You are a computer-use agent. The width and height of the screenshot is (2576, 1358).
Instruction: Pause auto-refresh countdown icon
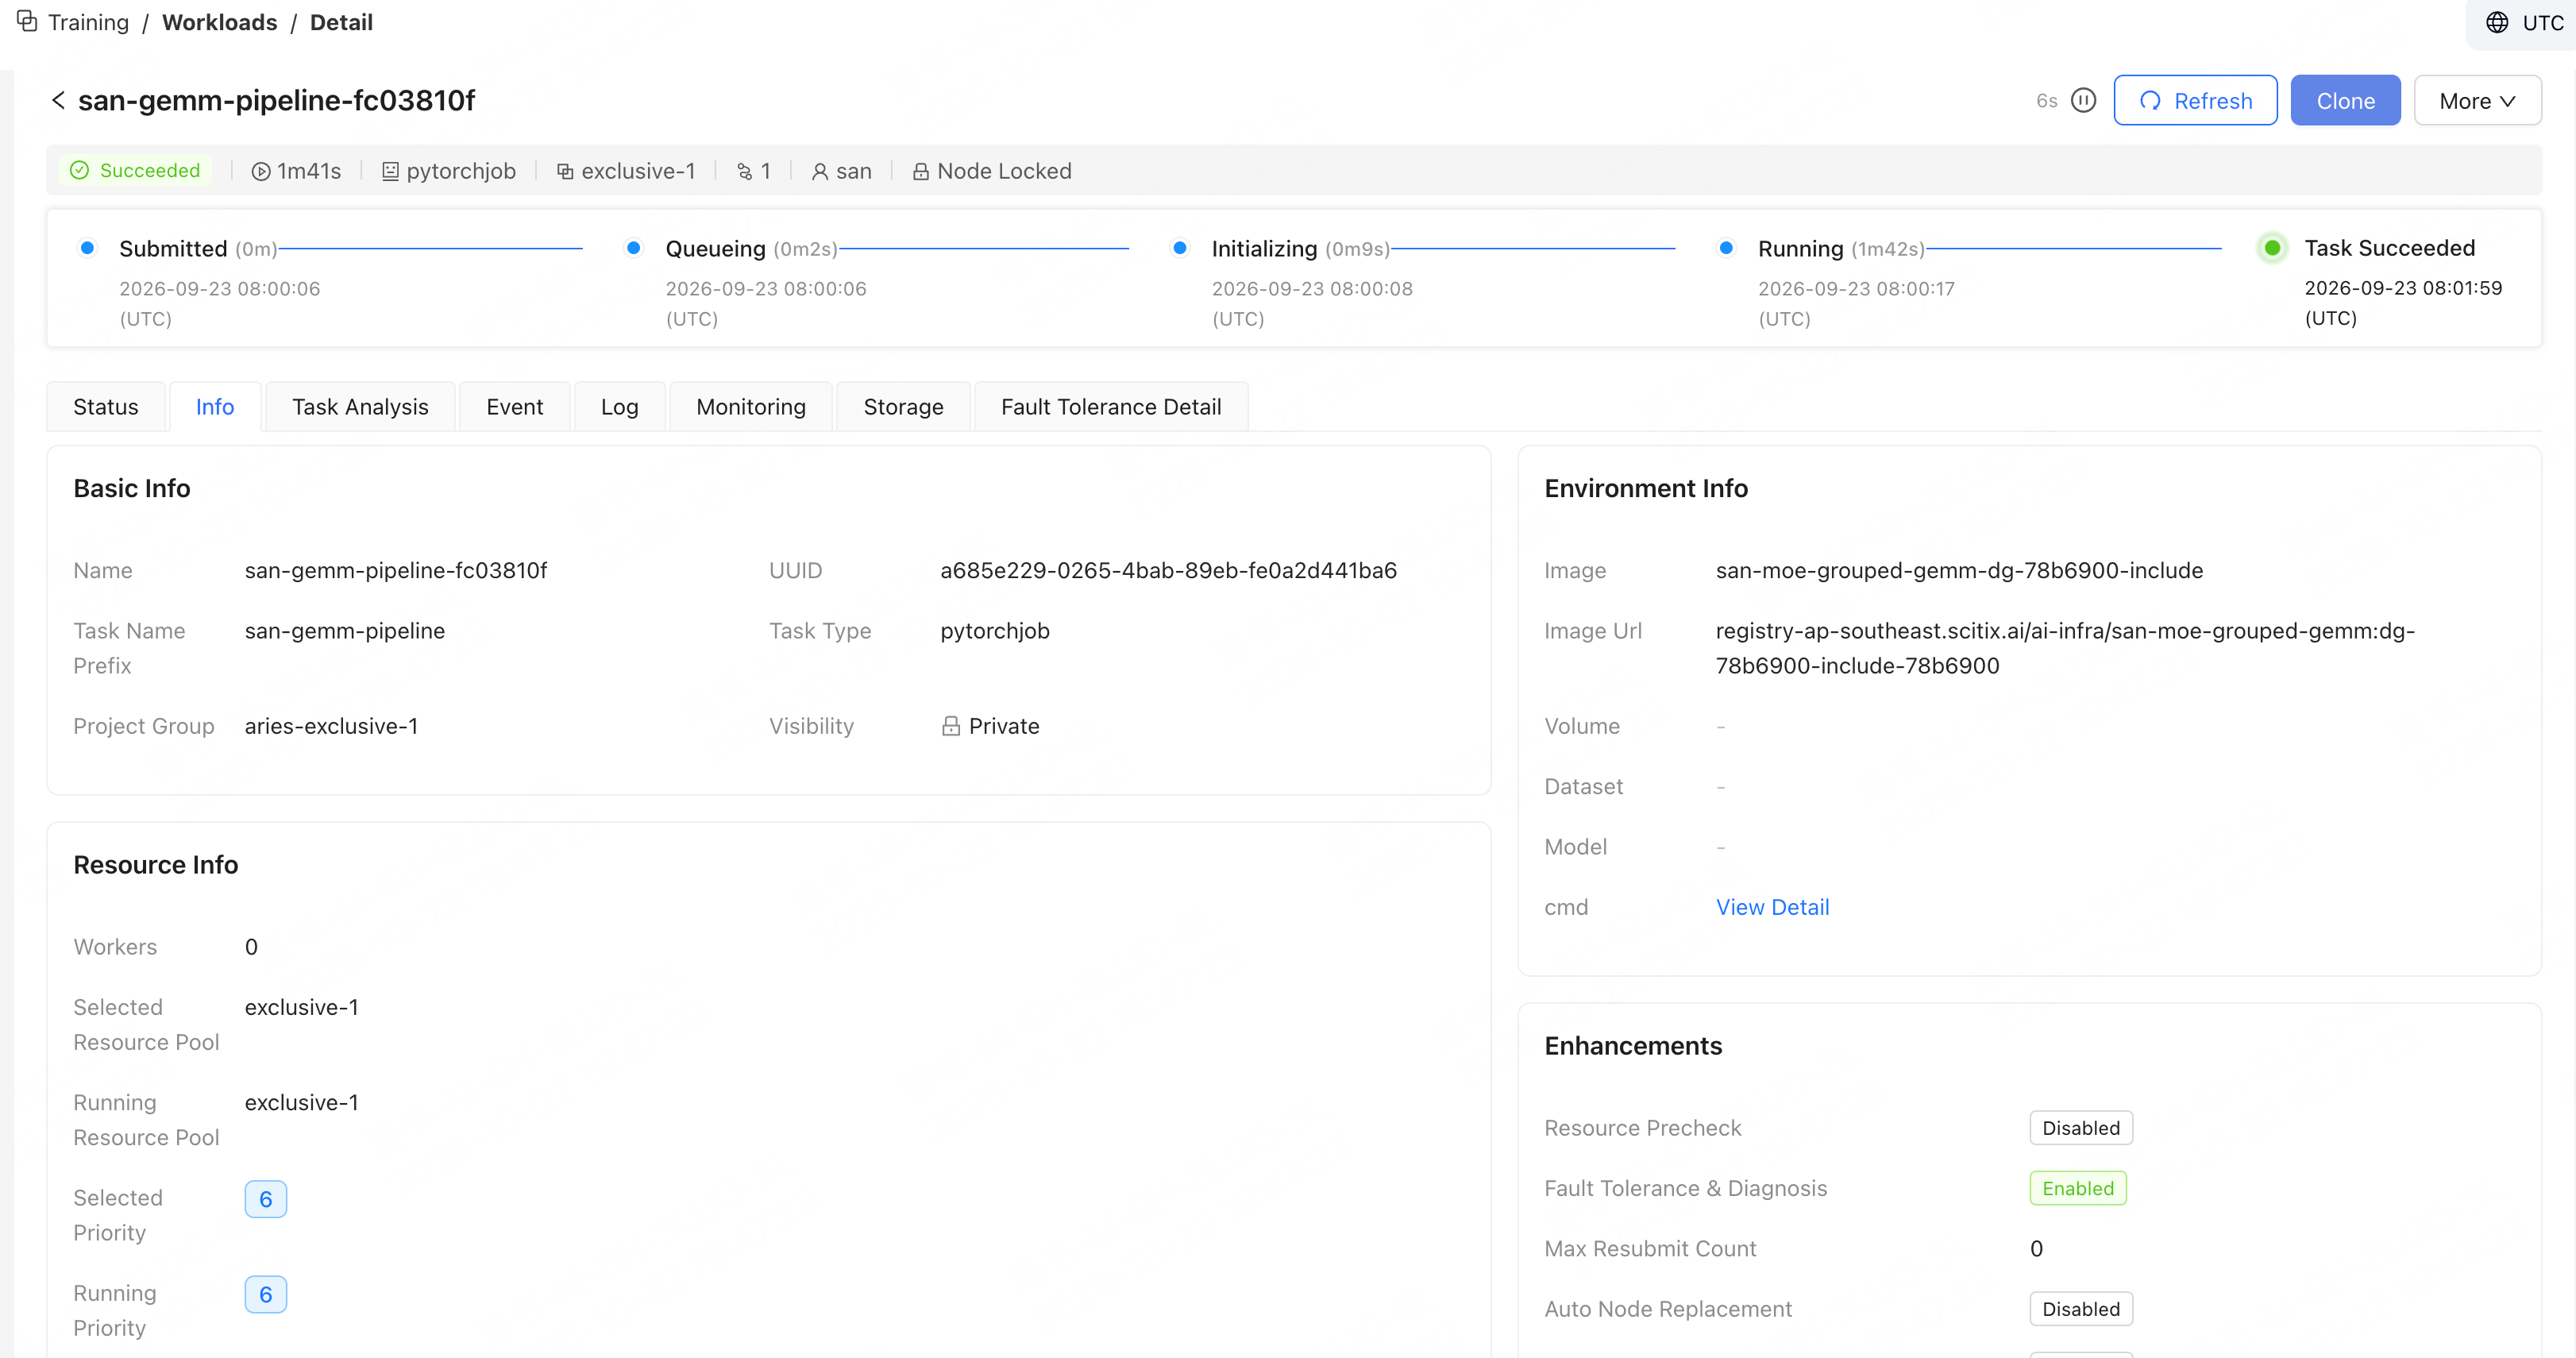point(2083,100)
